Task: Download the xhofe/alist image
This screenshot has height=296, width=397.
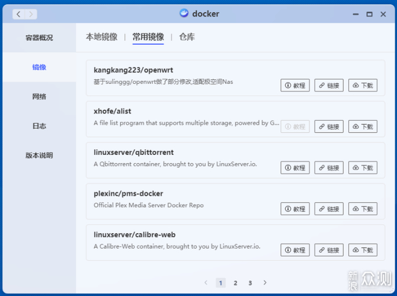Action: (x=363, y=126)
